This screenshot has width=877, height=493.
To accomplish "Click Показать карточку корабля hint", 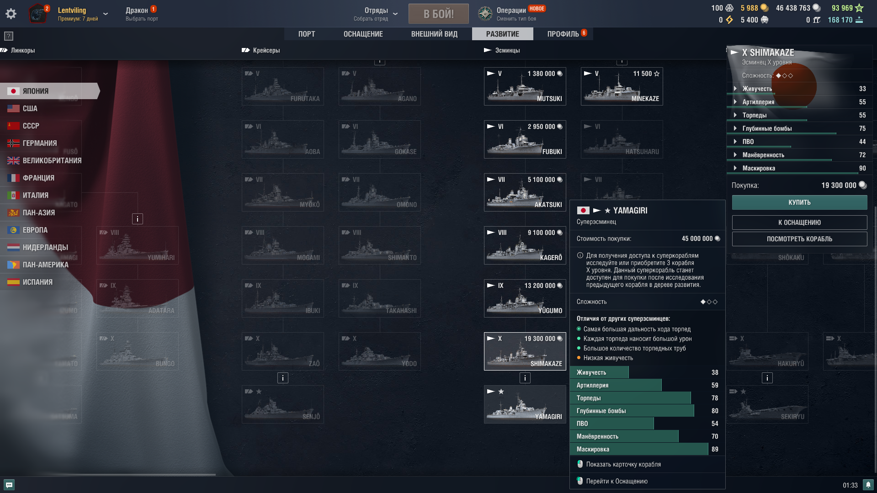I will tap(623, 464).
